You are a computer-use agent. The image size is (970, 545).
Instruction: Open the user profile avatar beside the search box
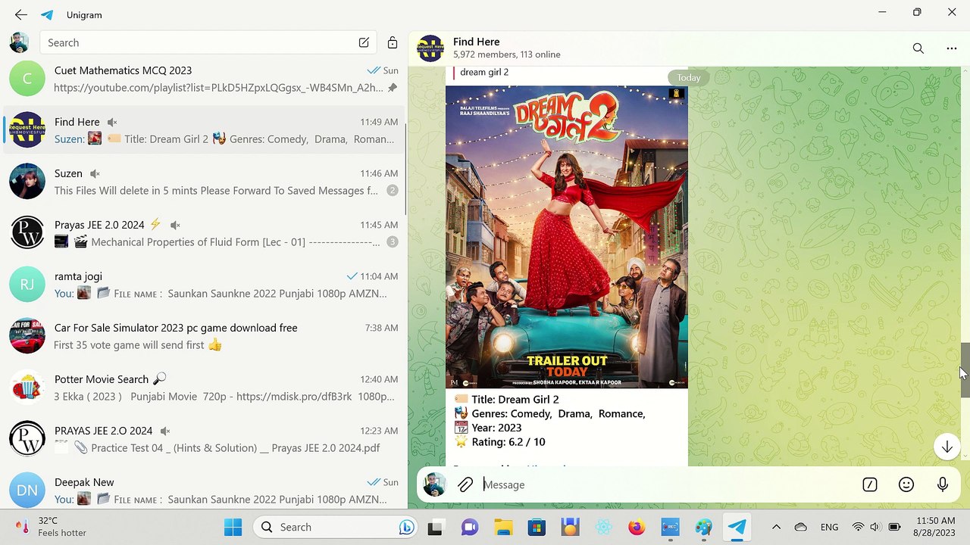(19, 42)
